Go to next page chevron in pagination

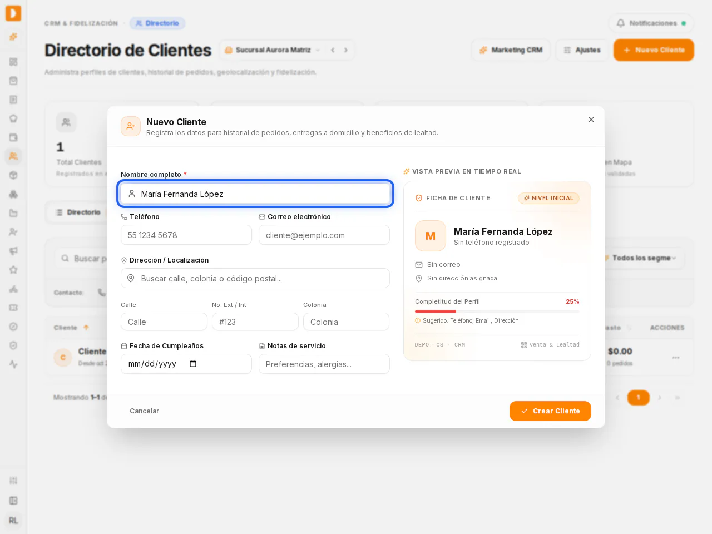(660, 398)
